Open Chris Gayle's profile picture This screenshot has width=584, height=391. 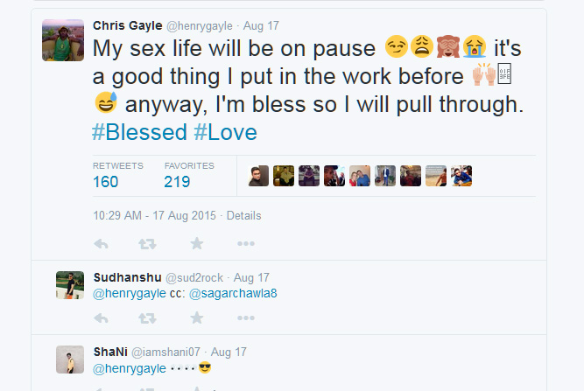[63, 40]
